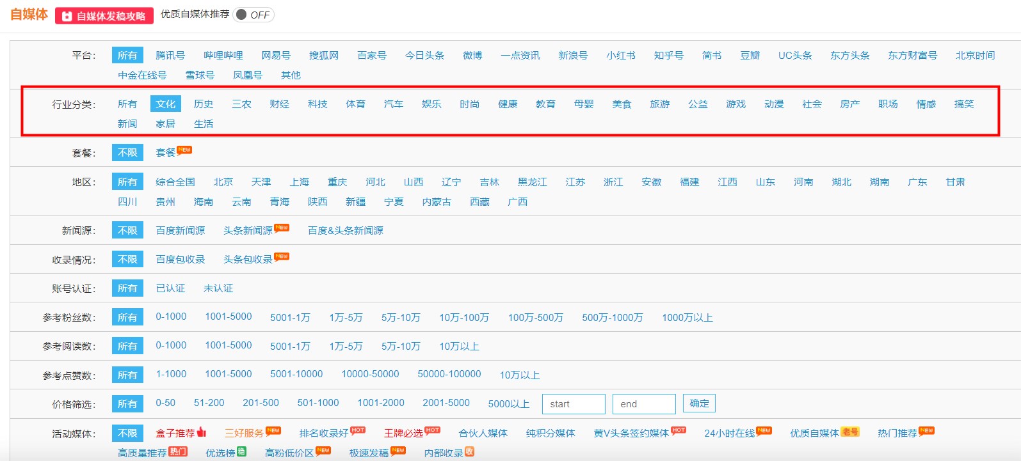Choose 哔哩哔哩 platform filter
Screen dimensions: 1021x461
tap(223, 56)
